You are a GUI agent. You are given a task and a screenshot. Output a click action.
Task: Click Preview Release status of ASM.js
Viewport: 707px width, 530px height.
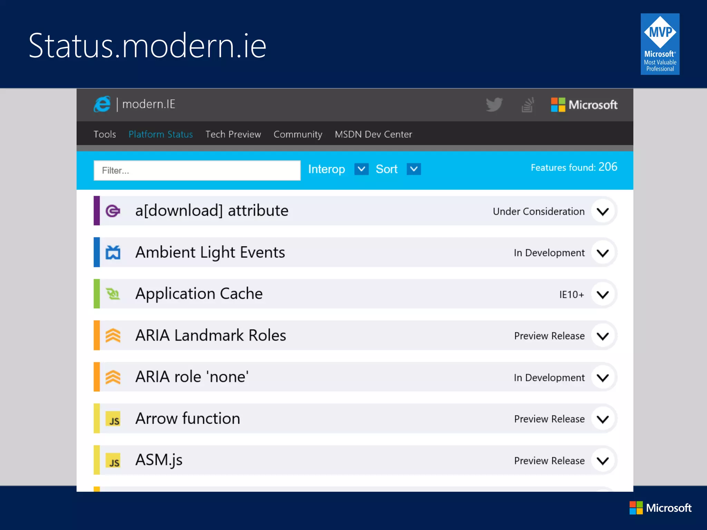click(x=550, y=461)
